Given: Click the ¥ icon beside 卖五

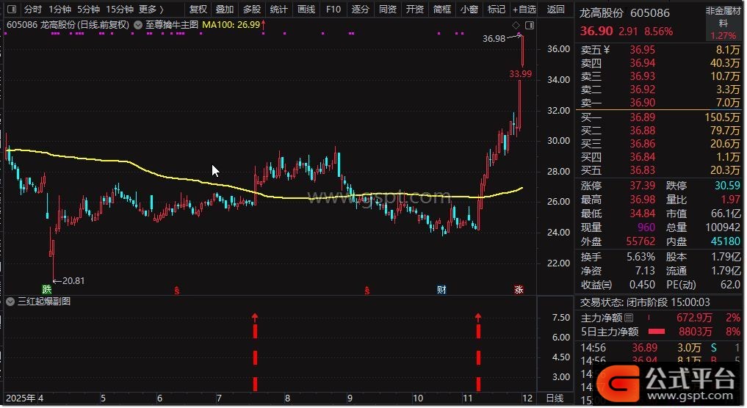Looking at the screenshot, I should pos(607,50).
